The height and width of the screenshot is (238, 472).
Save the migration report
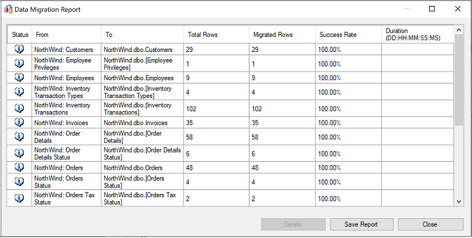pyautogui.click(x=361, y=224)
